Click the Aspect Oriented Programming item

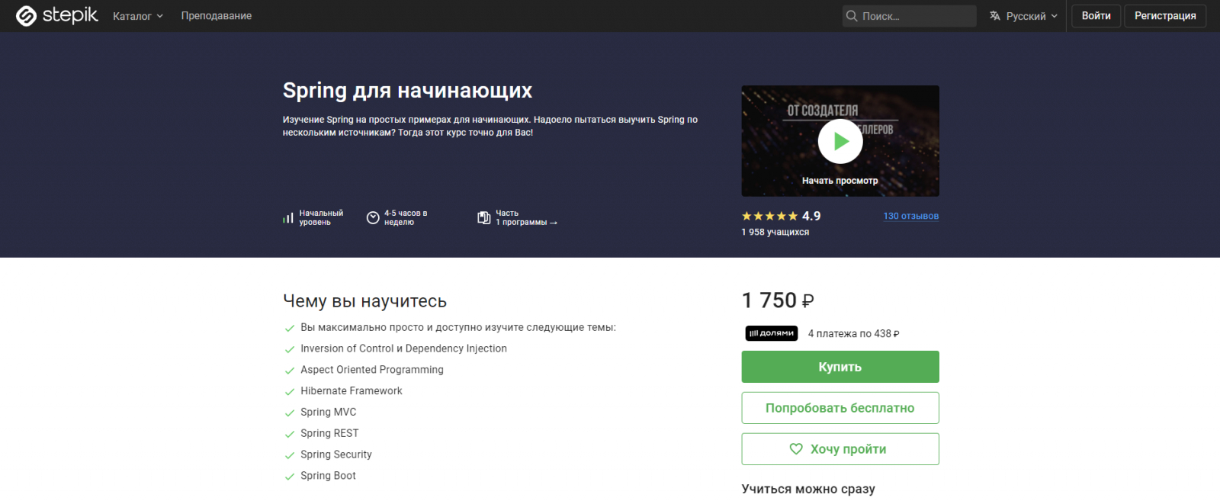pos(372,370)
